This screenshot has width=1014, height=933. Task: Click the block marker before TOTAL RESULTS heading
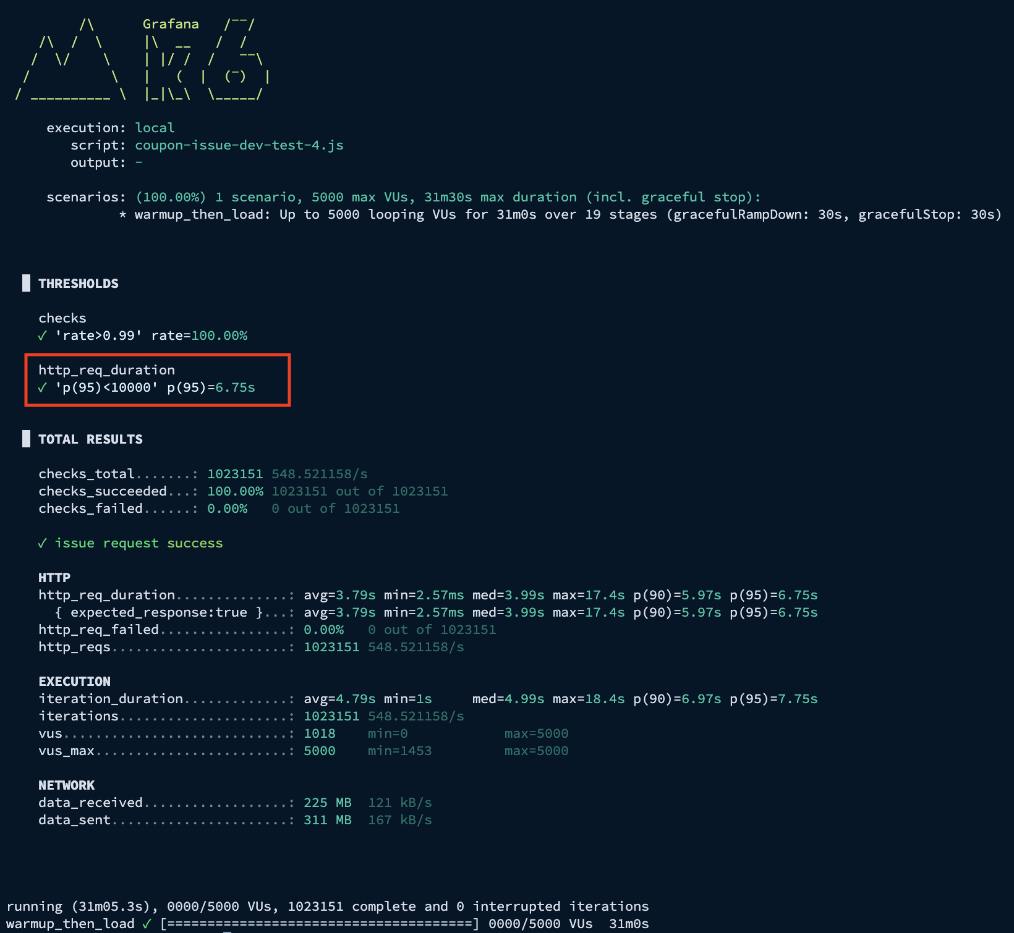pos(26,439)
